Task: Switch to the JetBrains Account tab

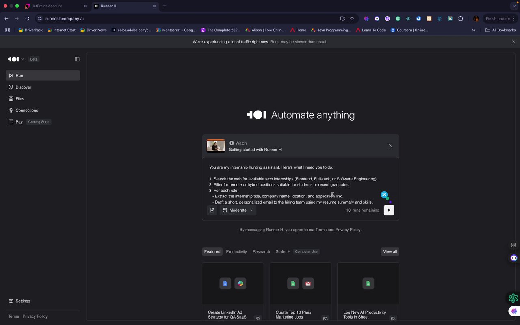Action: 56,6
